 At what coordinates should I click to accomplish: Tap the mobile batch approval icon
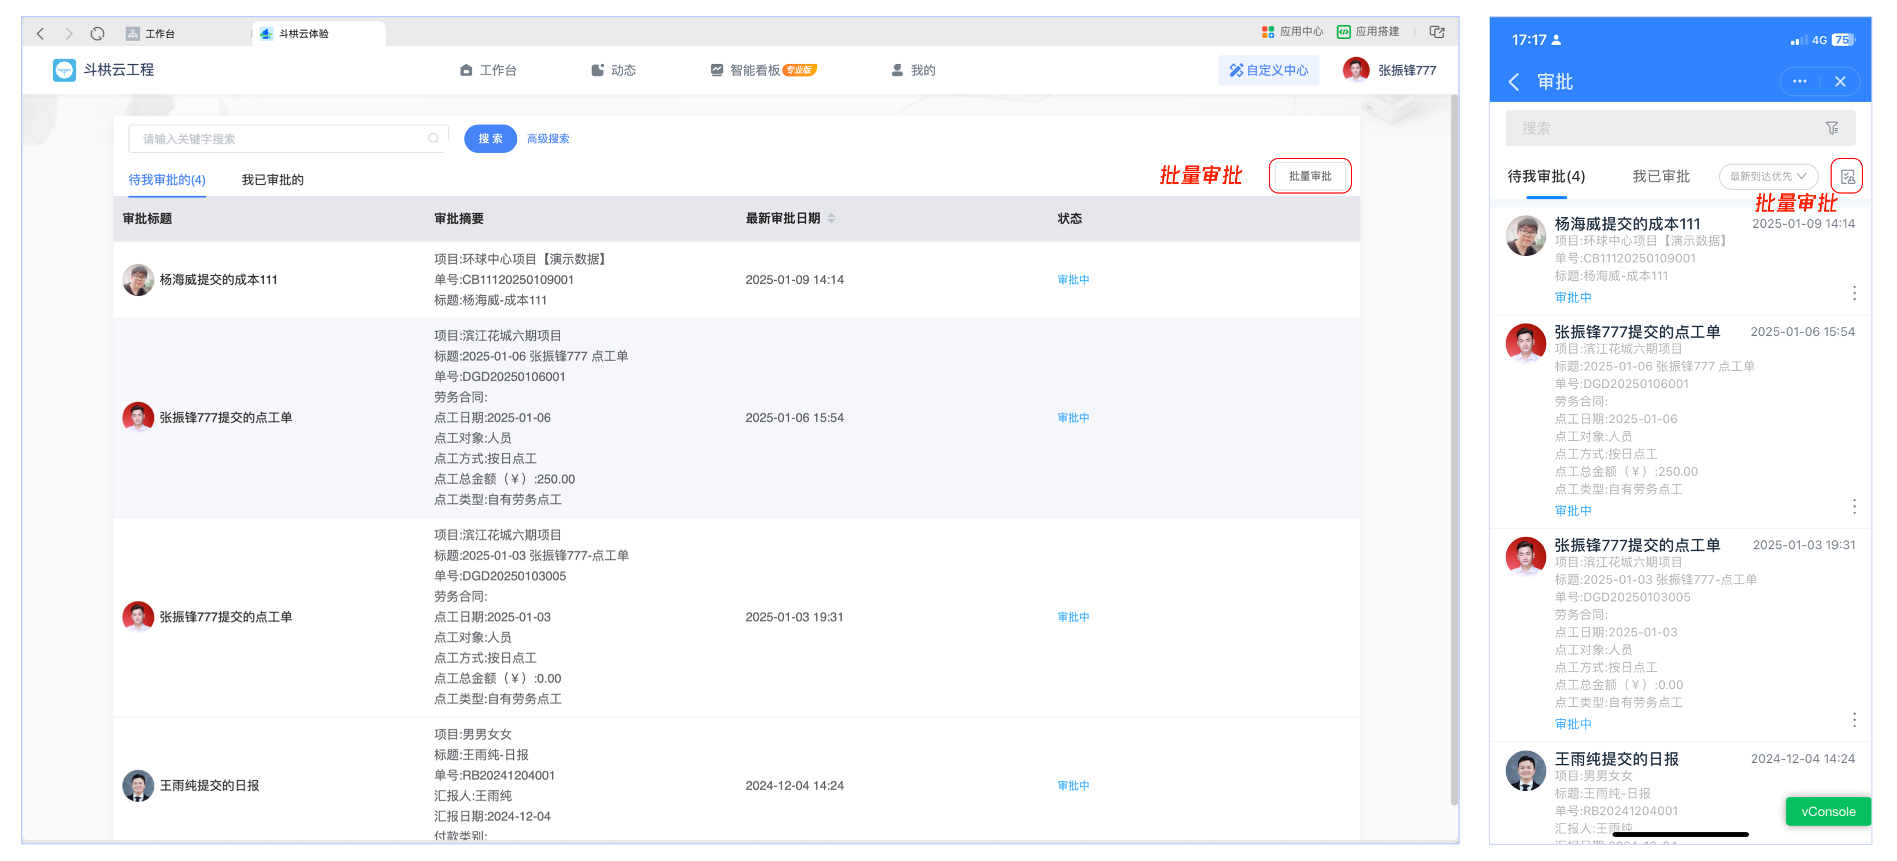pos(1848,177)
